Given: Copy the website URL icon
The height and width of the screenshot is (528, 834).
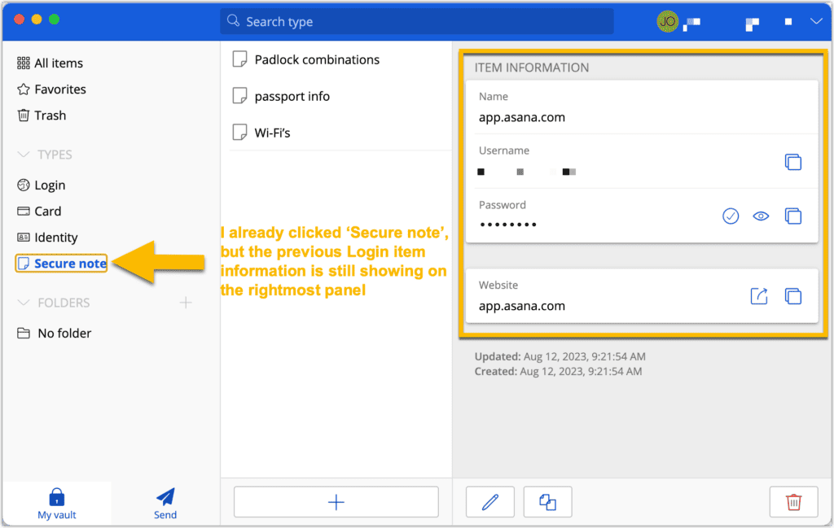Looking at the screenshot, I should pyautogui.click(x=792, y=296).
